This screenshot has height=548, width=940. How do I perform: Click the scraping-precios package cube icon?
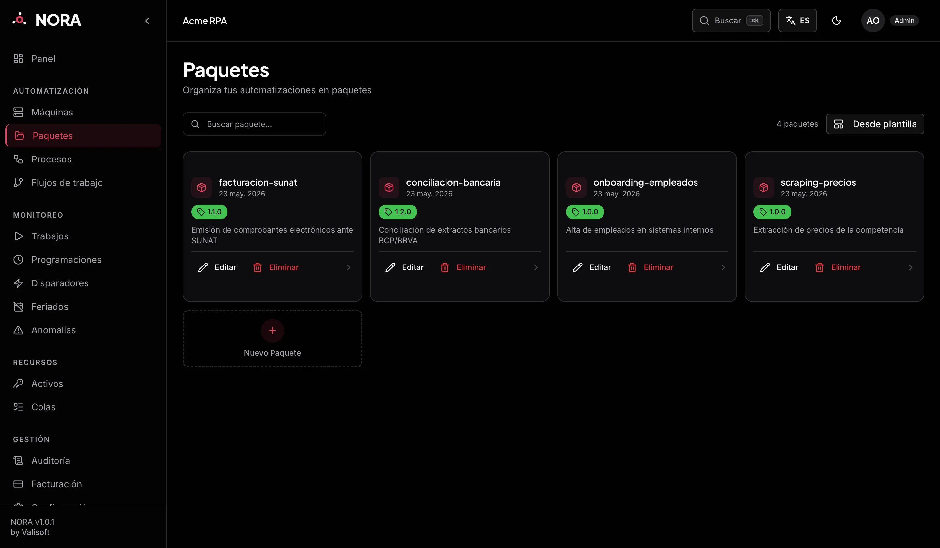[x=763, y=188]
